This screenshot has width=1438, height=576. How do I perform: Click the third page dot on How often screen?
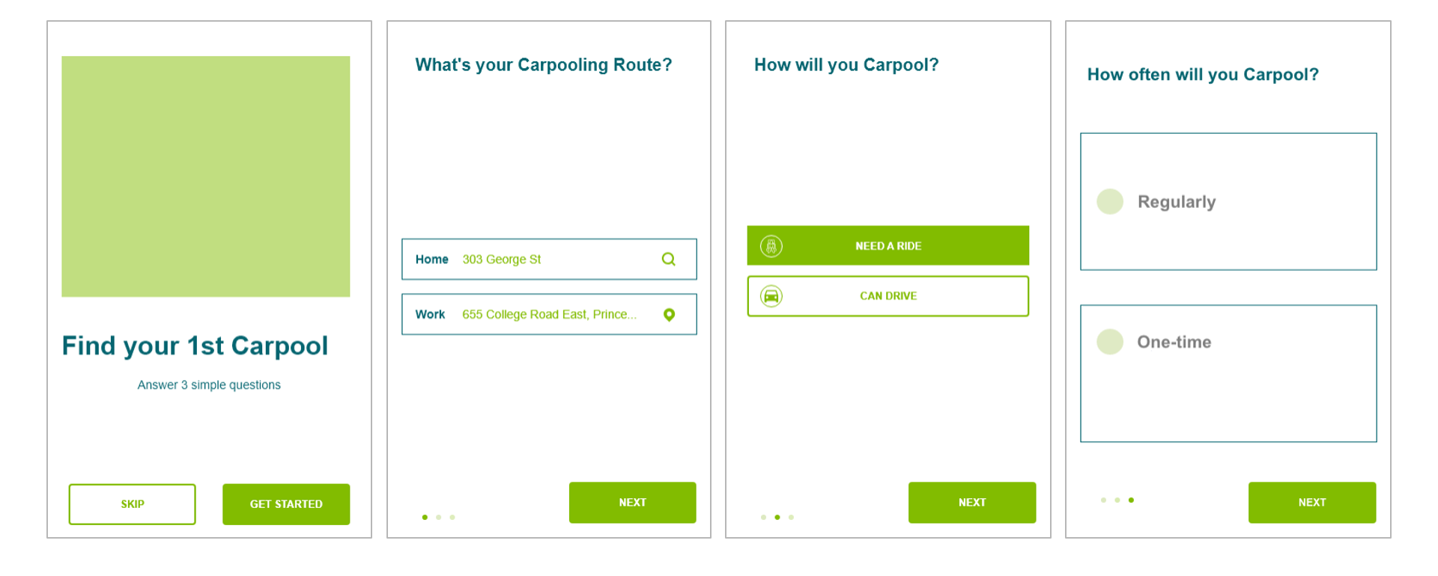point(1131,500)
